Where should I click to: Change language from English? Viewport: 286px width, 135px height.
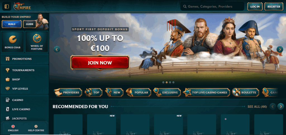(13, 128)
